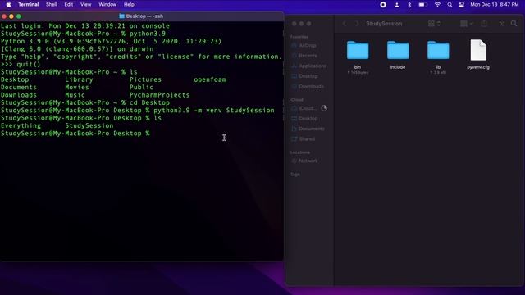Open Spotlight search in menu bar
The height and width of the screenshot is (295, 525).
[450, 5]
